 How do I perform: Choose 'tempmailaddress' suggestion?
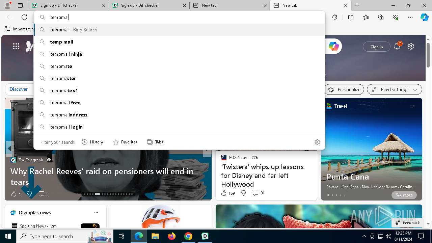click(x=180, y=115)
